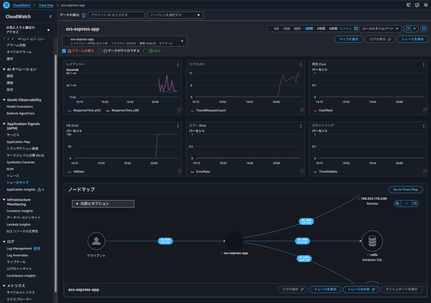The image size is (431, 303).
Task: Open Container Insights in the sidebar
Action: pyautogui.click(x=20, y=211)
